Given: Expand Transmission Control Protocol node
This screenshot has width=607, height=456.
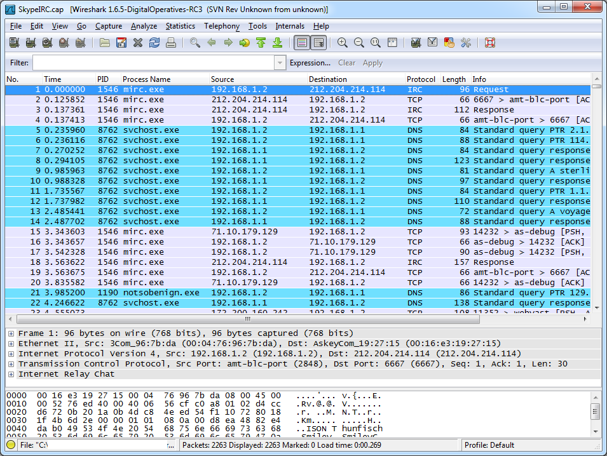Looking at the screenshot, I should [11, 364].
